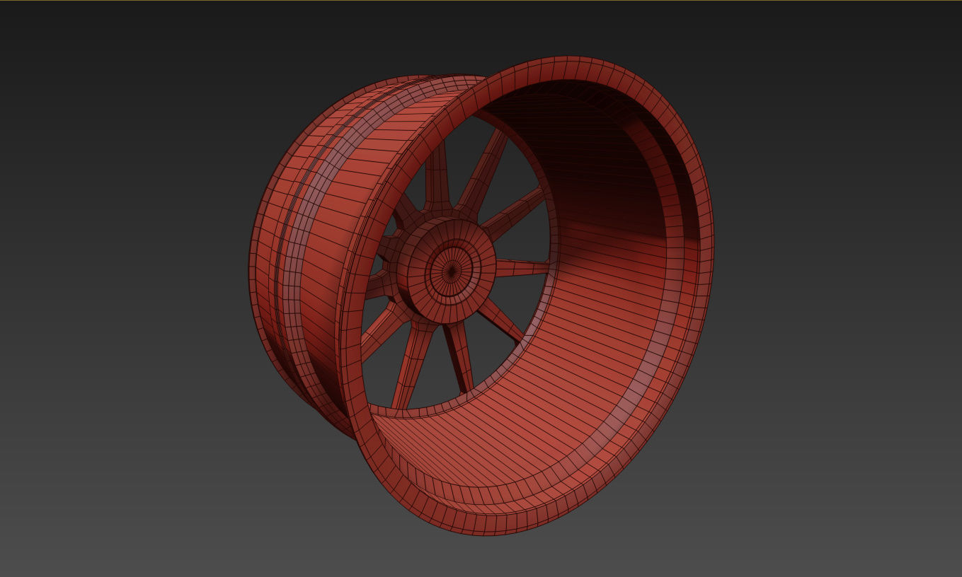Click the horizontal spoke right of the hub
Screen dimensions: 962x577
point(522,268)
